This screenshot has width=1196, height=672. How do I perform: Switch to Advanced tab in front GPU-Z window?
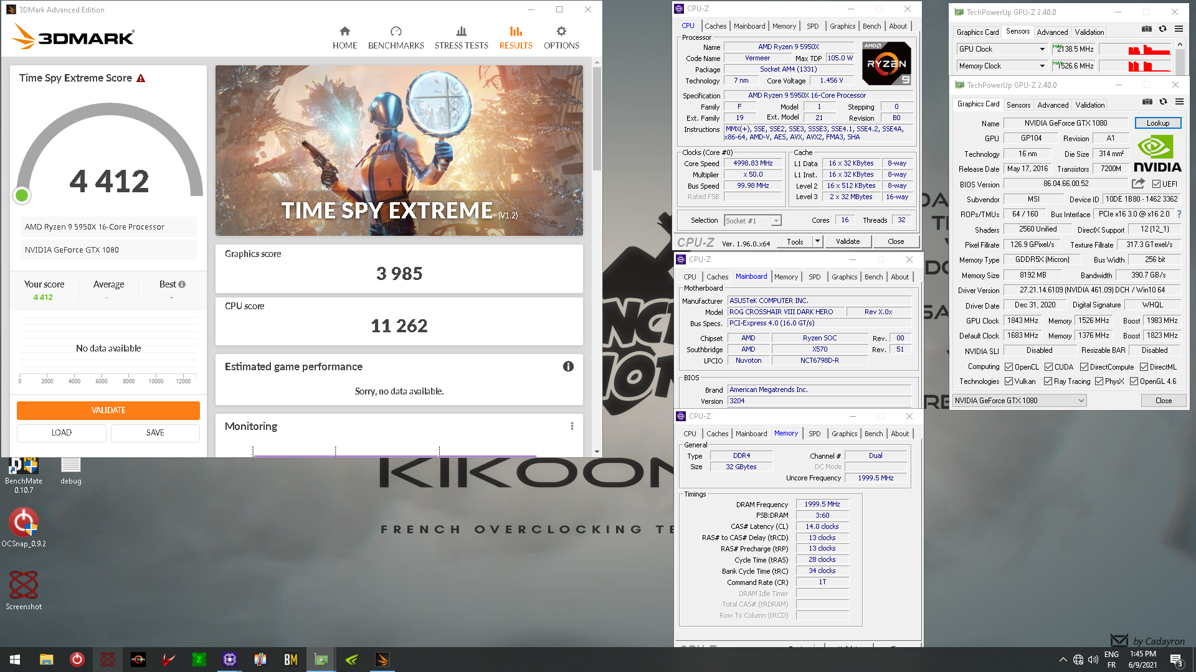pyautogui.click(x=1053, y=105)
